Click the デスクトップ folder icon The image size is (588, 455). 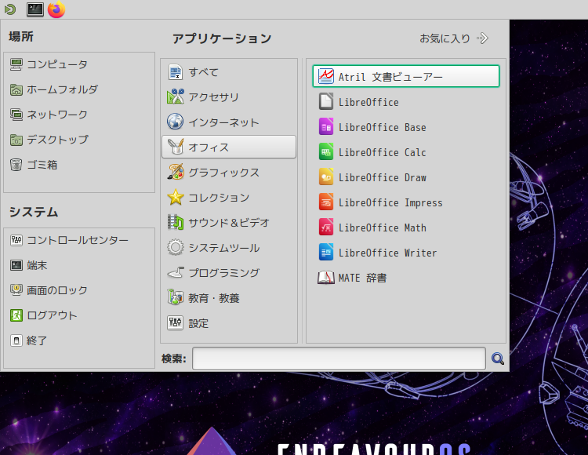click(16, 140)
